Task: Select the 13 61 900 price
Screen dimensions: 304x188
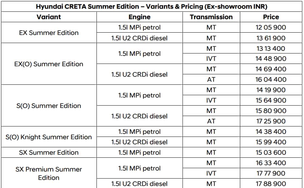Action: coord(271,38)
